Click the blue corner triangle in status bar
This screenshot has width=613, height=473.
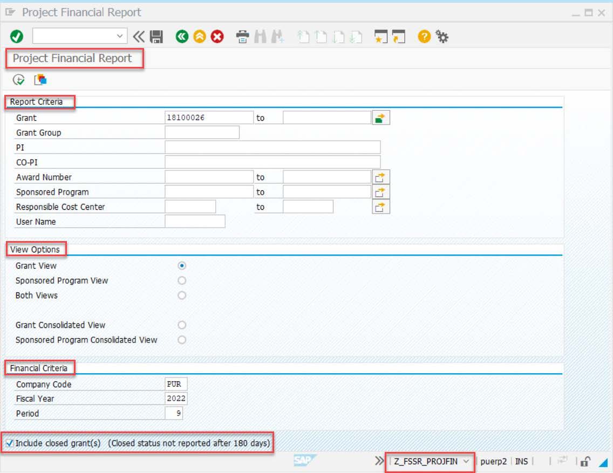point(603,462)
